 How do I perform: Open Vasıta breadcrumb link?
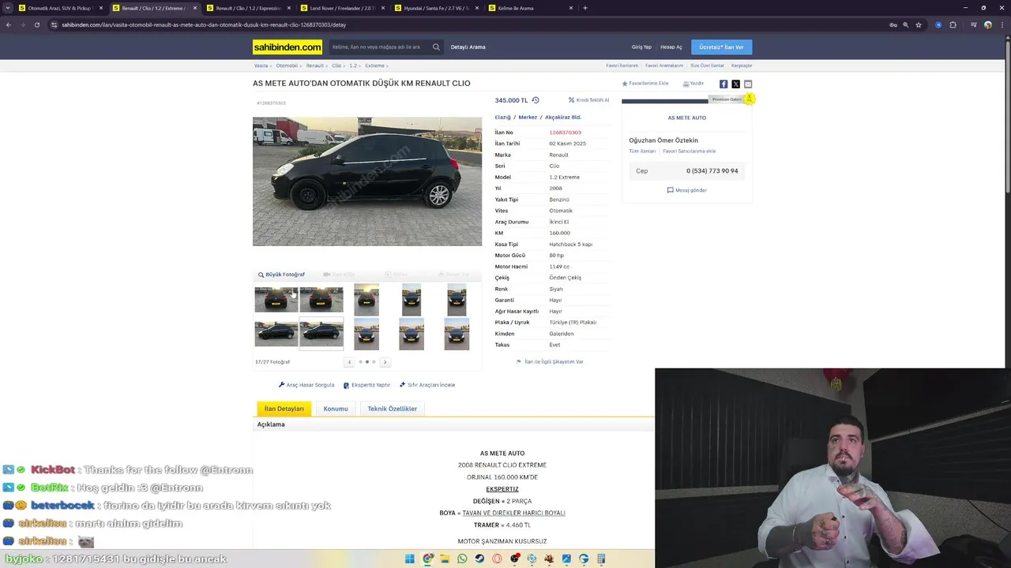[x=261, y=65]
